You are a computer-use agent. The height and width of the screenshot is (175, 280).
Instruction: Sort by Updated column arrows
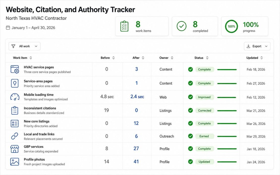point(262,58)
